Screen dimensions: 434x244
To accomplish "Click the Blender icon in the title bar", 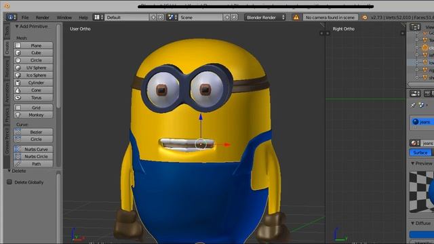I will (x=7, y=5).
